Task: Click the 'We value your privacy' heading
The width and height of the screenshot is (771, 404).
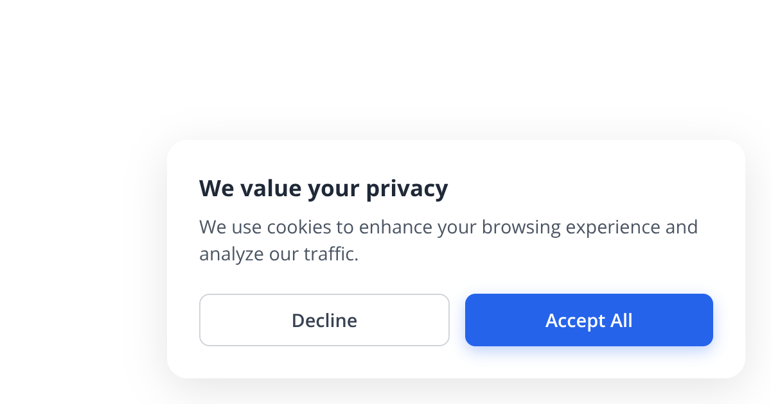Action: point(324,188)
